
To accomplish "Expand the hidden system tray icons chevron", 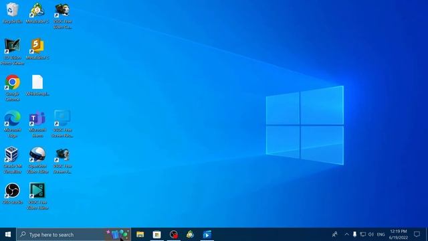I will point(346,234).
